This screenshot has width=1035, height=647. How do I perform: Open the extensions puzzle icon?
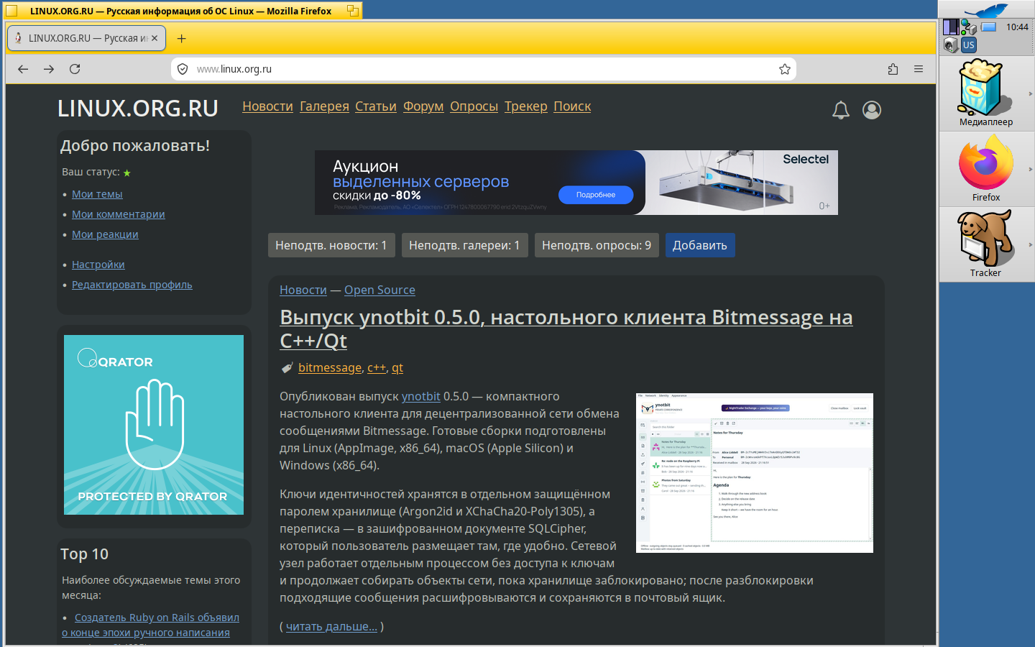point(893,69)
